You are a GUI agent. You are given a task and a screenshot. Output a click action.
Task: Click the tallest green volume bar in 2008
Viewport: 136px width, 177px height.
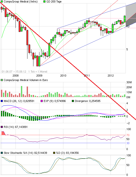(21, 91)
